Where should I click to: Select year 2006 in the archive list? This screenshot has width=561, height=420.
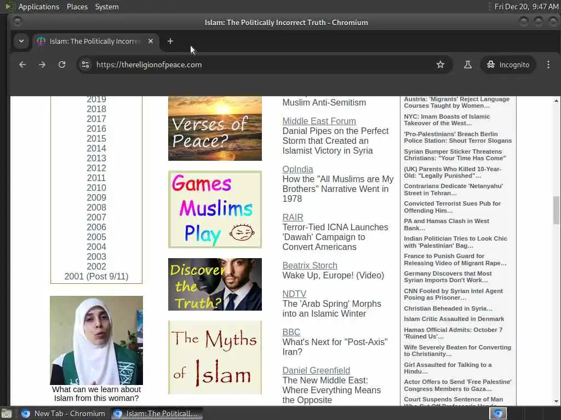coord(96,227)
